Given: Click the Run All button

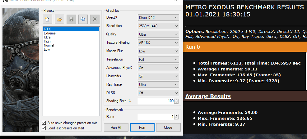Looking at the screenshot, I should click(116, 128).
